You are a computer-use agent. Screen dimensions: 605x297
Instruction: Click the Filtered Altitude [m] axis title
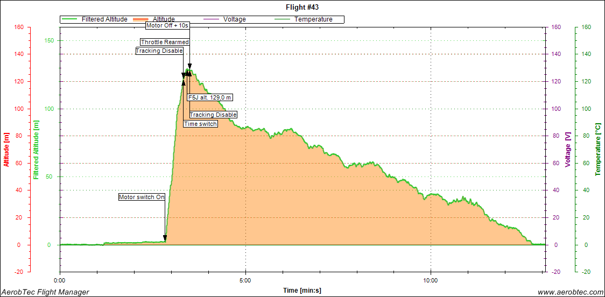click(36, 150)
